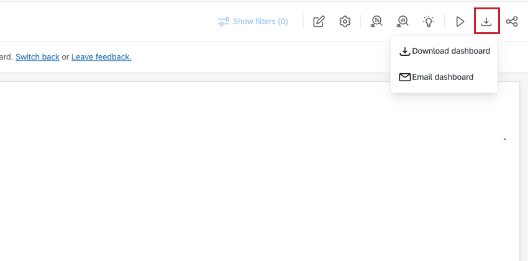Click the small red mark on canvas
This screenshot has height=261, width=528.
point(504,139)
